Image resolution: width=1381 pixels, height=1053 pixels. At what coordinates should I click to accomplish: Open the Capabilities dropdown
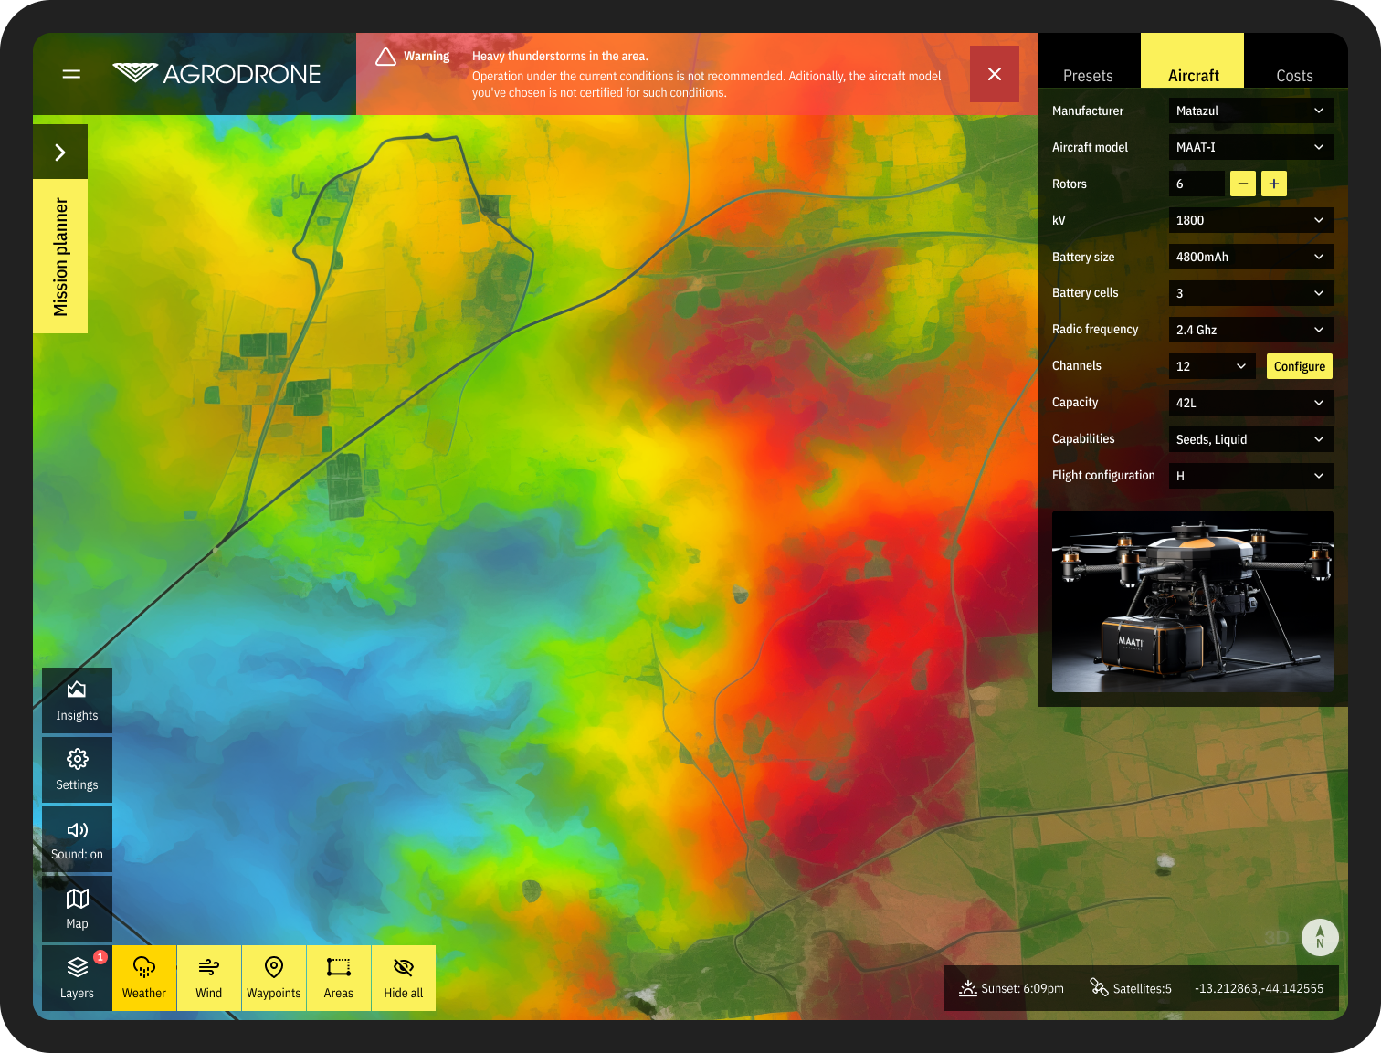(1250, 439)
